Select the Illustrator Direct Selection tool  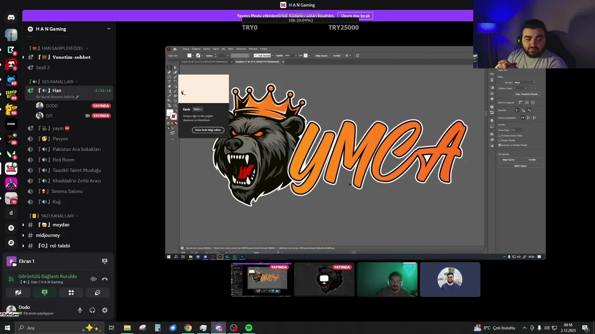coord(175,68)
